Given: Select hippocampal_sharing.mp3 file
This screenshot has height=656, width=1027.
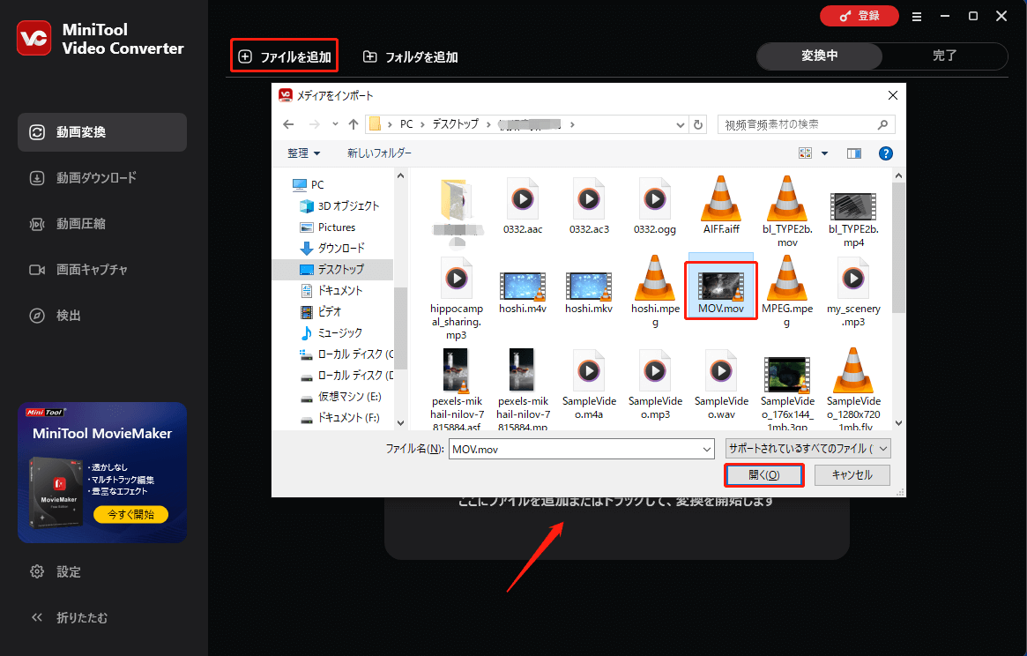Looking at the screenshot, I should click(x=457, y=298).
